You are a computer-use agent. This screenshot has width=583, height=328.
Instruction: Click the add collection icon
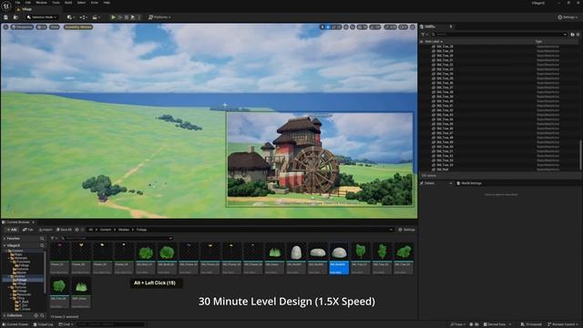point(36,315)
